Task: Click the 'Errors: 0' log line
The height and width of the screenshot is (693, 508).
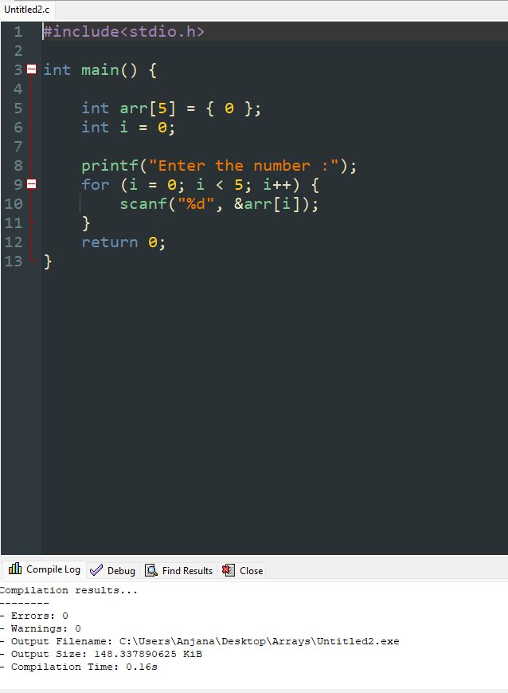Action: pyautogui.click(x=34, y=616)
